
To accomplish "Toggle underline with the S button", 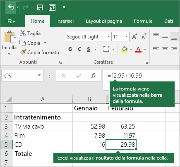I will (89, 49).
